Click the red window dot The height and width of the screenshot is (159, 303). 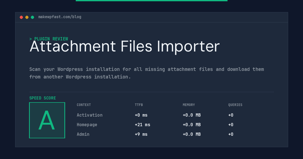[21, 17]
